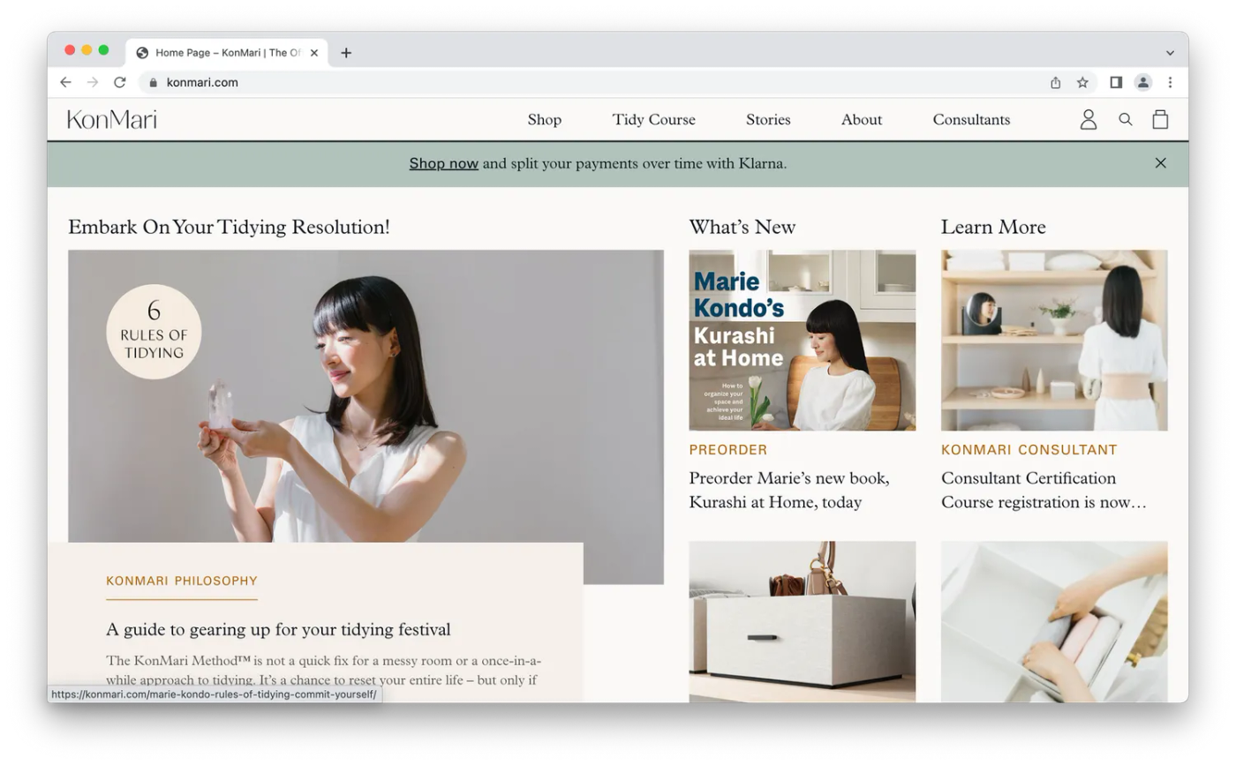Click the account person icon
Screen dimensions: 1236x765
[x=1088, y=119]
